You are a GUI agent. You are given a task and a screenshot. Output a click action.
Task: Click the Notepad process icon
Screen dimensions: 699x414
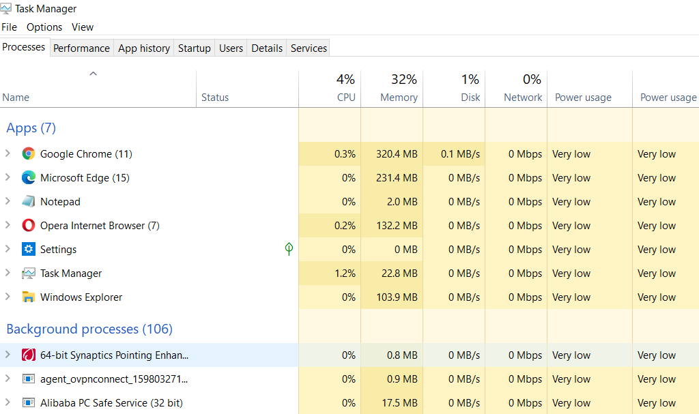tap(29, 201)
